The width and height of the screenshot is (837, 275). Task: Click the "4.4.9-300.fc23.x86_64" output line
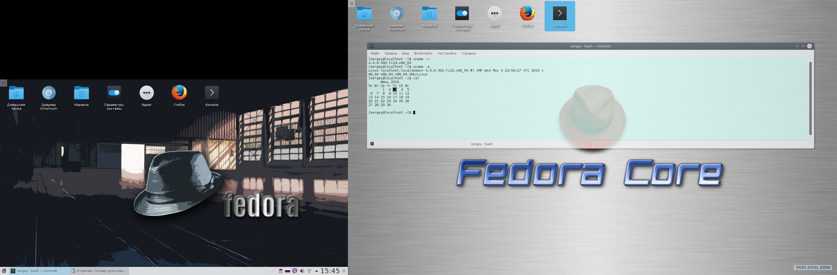pos(389,63)
